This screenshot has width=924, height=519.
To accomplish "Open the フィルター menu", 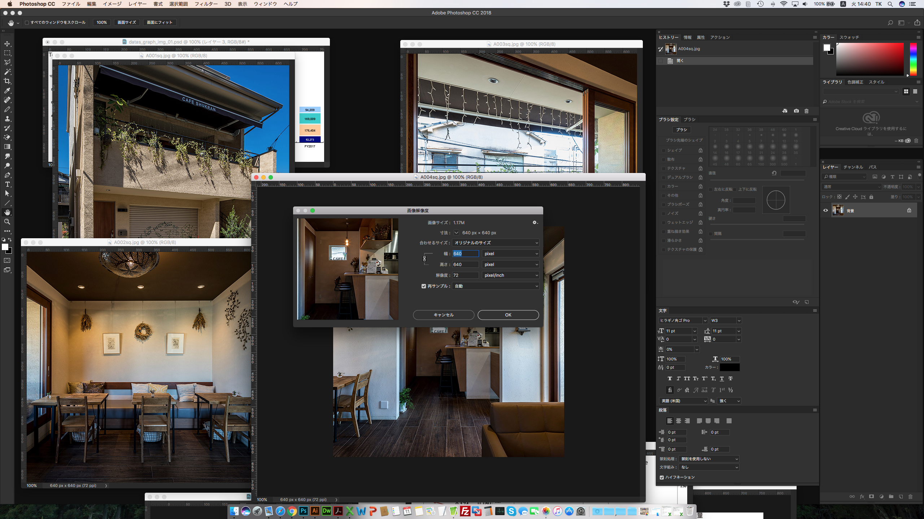I will (206, 4).
